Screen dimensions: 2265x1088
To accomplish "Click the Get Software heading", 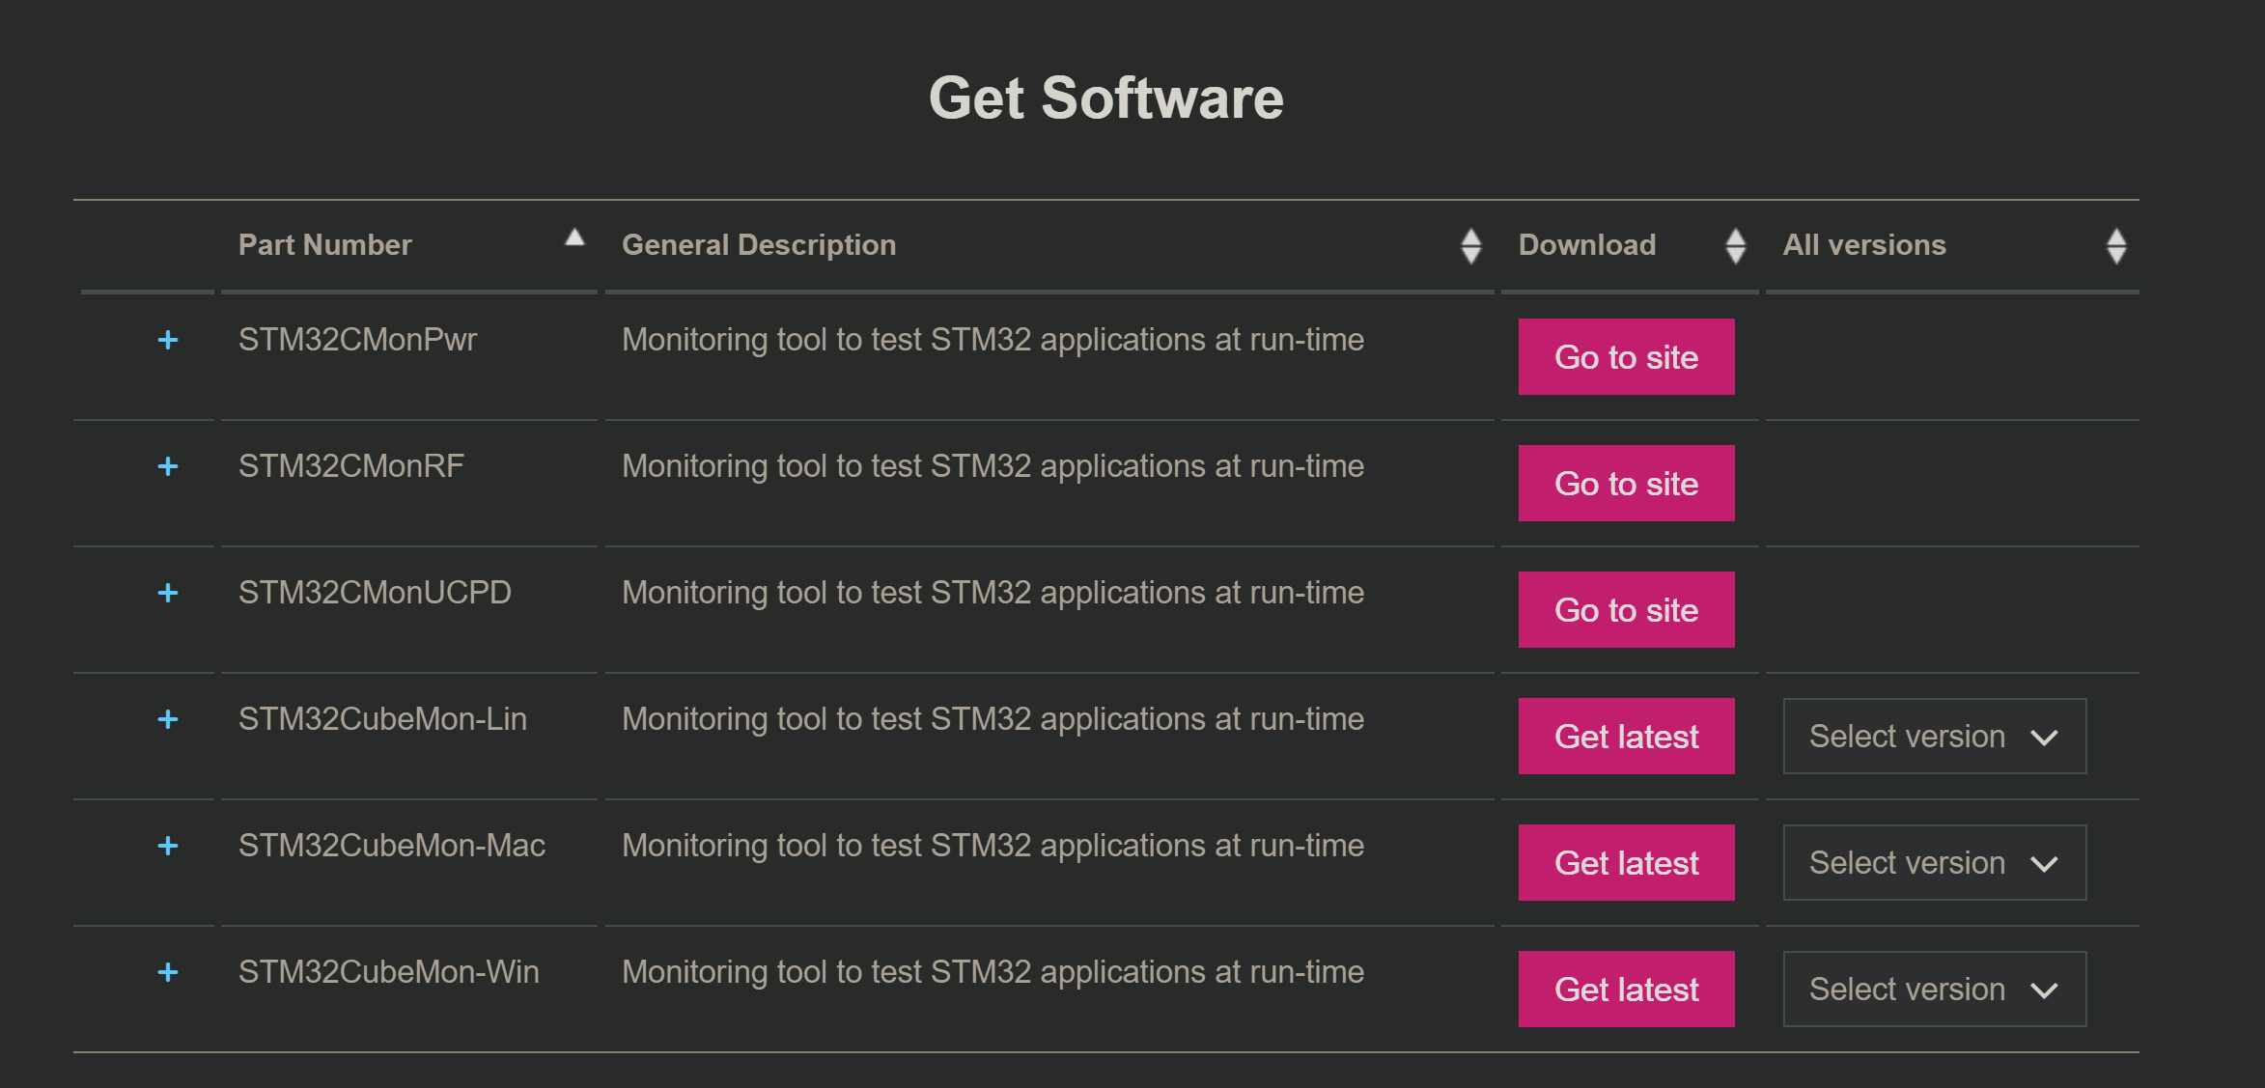I will click(1106, 98).
